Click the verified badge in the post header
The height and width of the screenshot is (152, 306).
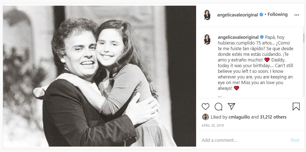click(261, 15)
